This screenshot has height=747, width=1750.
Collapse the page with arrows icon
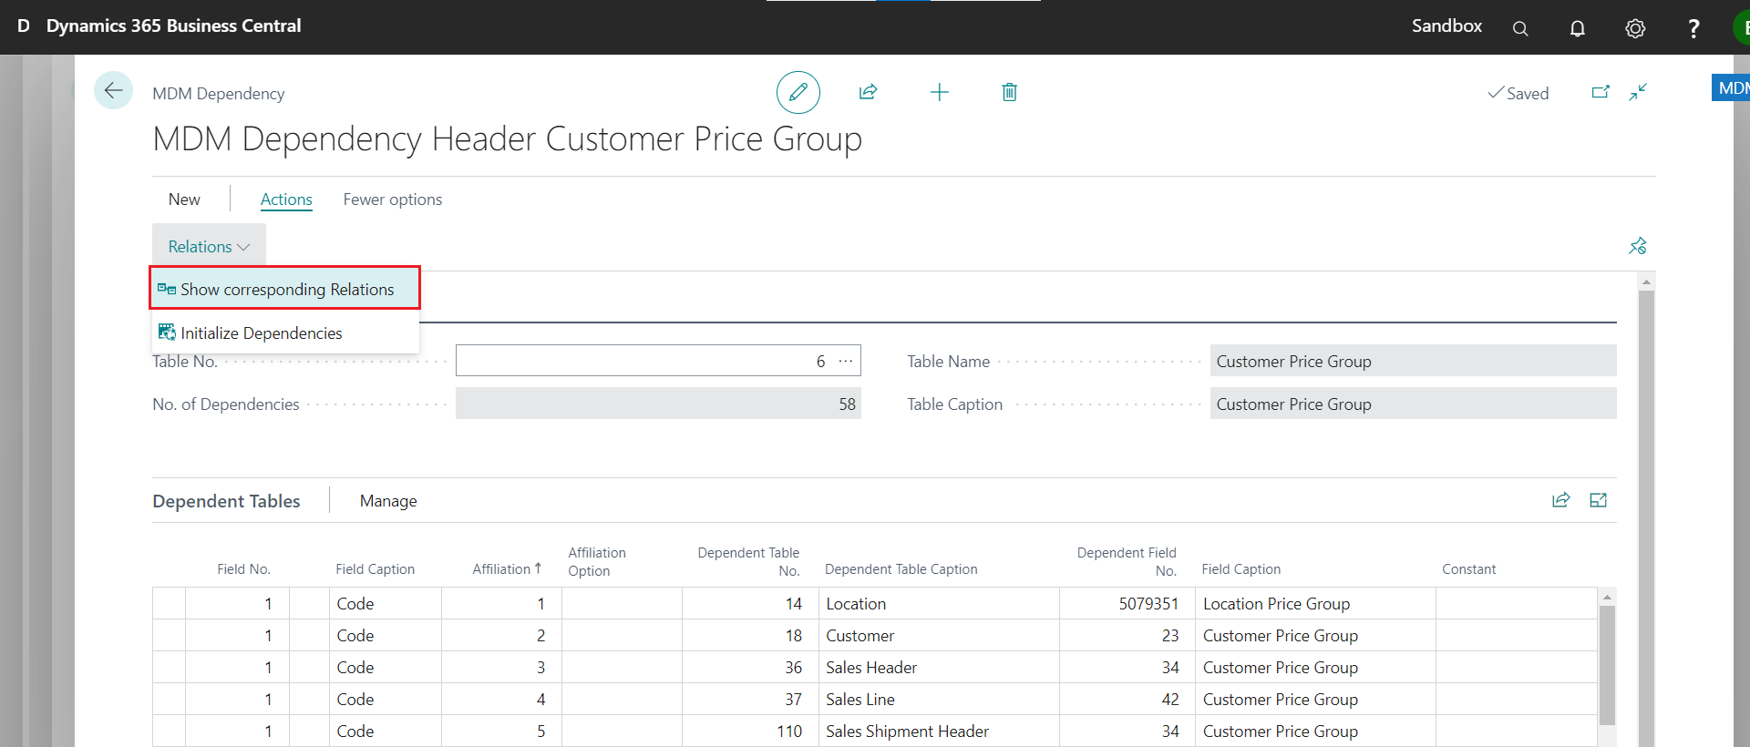click(1638, 92)
